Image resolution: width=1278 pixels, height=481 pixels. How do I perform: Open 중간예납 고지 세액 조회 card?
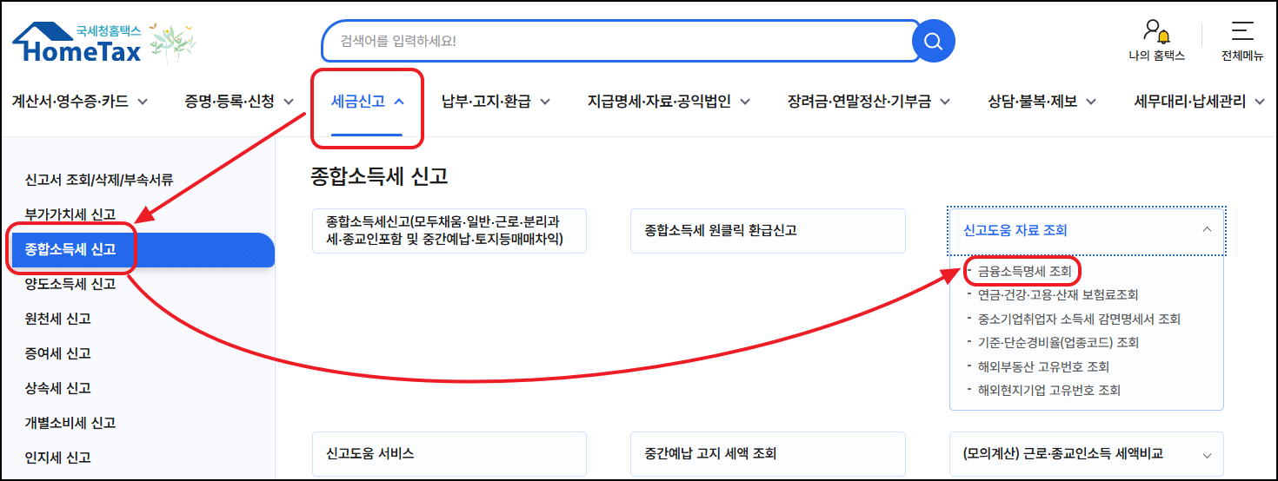pyautogui.click(x=769, y=454)
